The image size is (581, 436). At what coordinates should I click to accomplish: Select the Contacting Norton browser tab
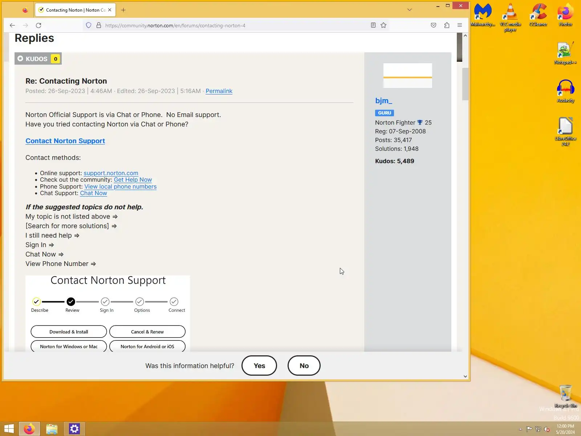pyautogui.click(x=75, y=10)
